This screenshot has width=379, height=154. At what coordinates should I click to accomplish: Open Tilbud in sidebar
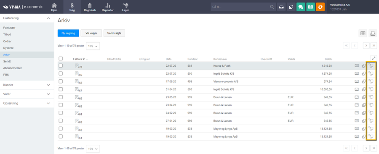click(7, 34)
